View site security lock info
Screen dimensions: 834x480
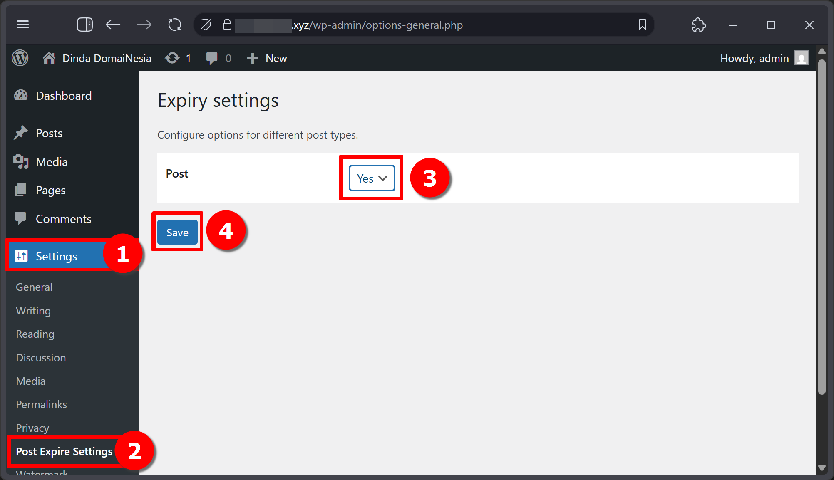coord(227,25)
